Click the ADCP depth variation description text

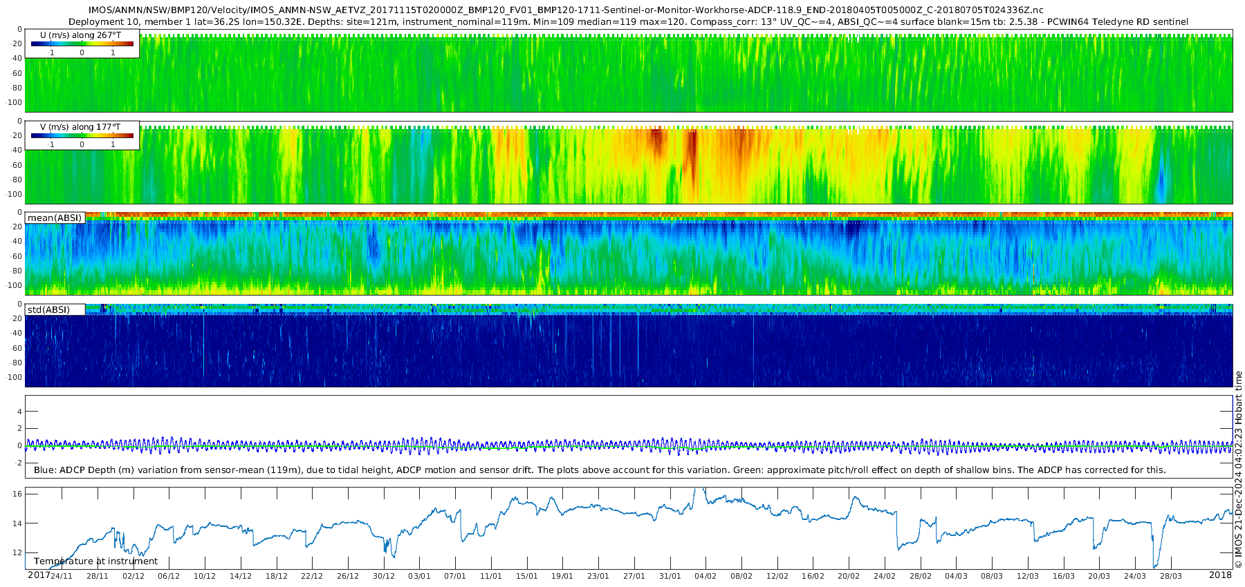click(x=600, y=470)
